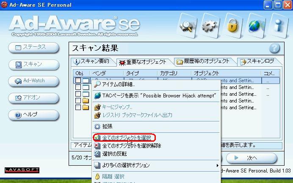Tick the checkbox of the last folder row
This screenshot has width=293, height=183.
[x=78, y=108]
